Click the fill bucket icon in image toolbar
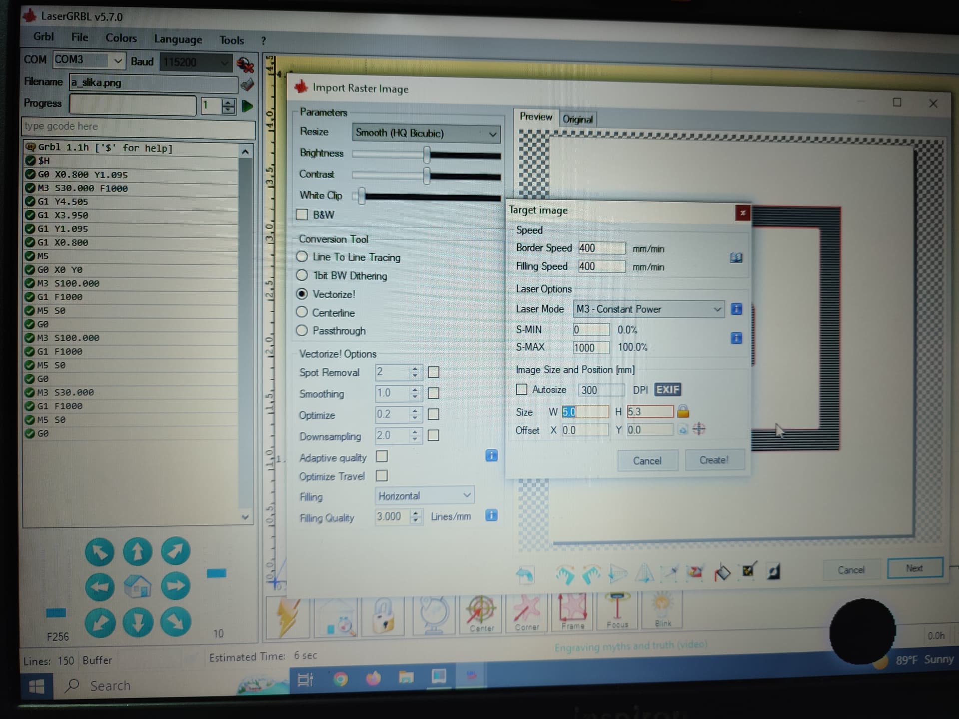 (722, 573)
